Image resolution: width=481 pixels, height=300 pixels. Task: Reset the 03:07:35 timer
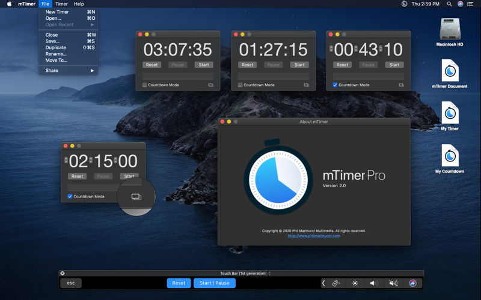point(152,65)
